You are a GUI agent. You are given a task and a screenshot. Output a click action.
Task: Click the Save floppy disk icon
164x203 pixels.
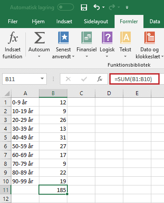click(84, 7)
